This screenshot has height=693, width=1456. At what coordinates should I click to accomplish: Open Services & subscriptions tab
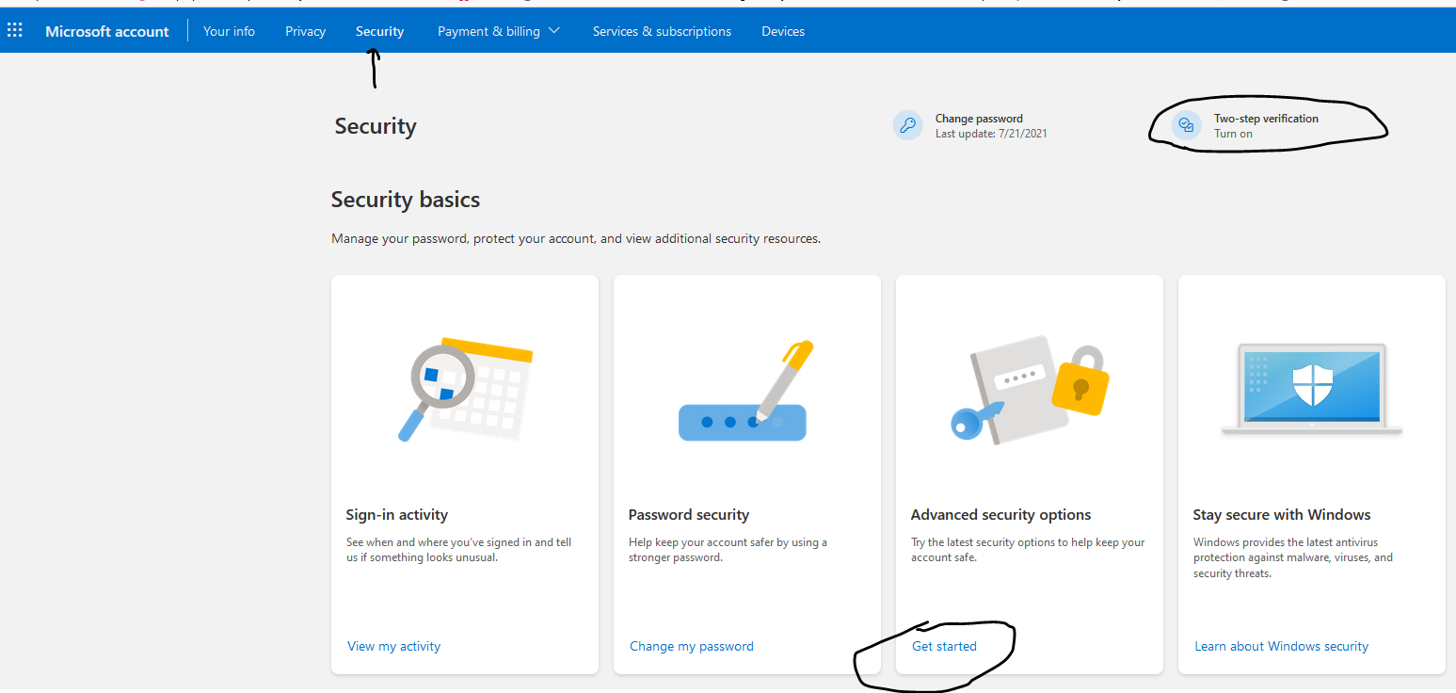[662, 31]
